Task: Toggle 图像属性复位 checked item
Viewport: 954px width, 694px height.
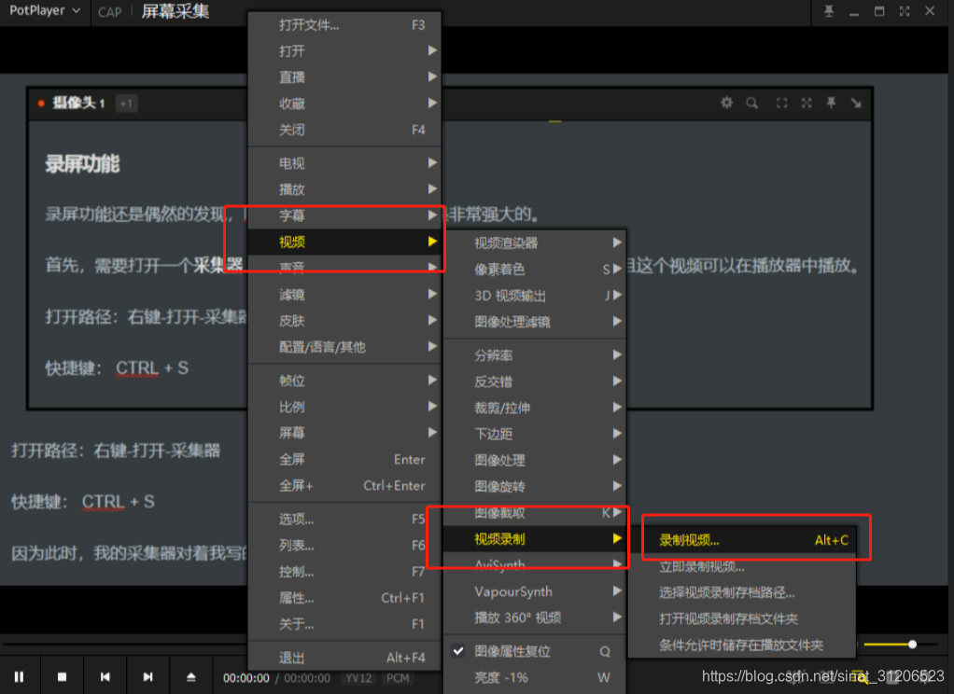Action: [x=535, y=651]
